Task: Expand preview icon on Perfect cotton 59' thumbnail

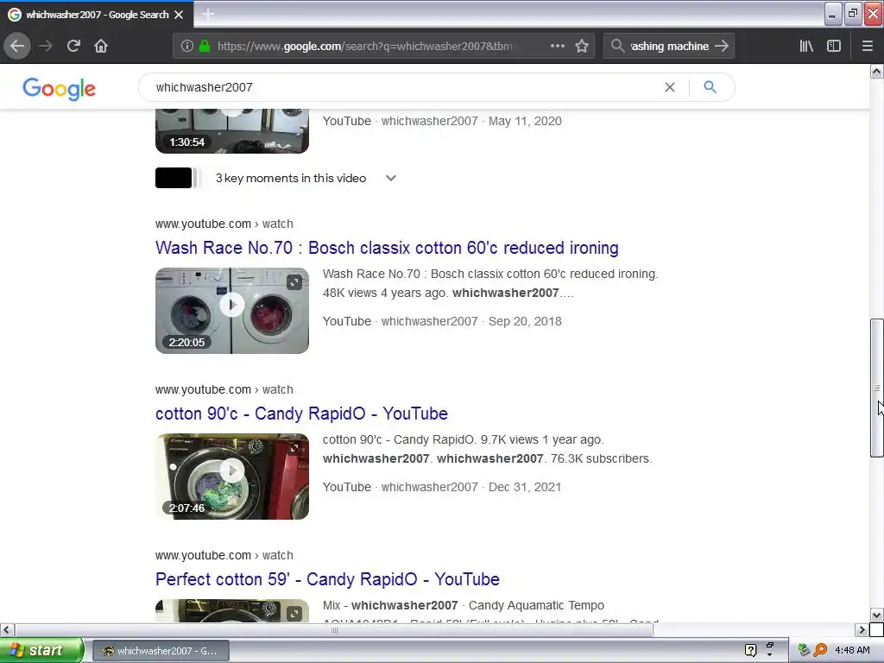Action: point(294,614)
